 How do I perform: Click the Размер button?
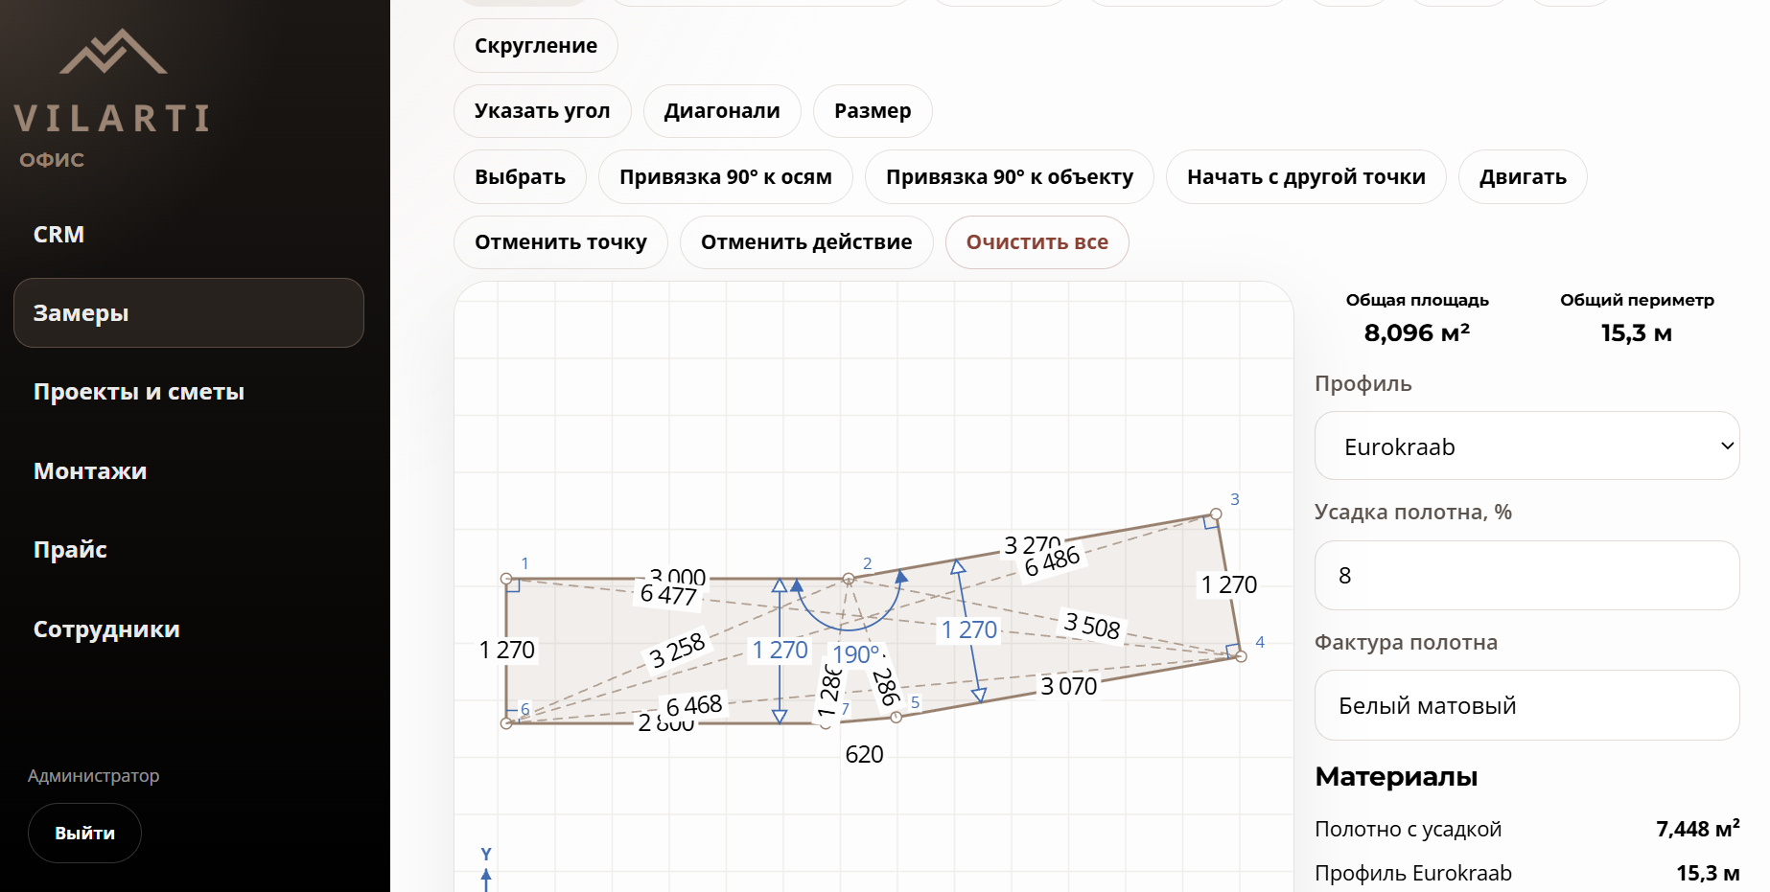pos(873,111)
